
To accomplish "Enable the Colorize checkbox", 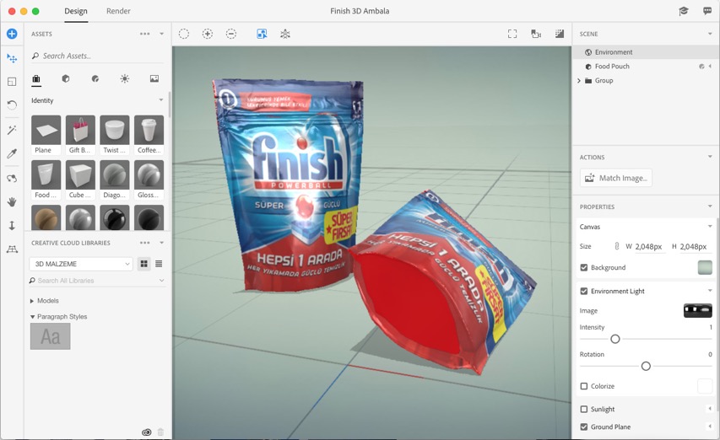I will point(584,386).
